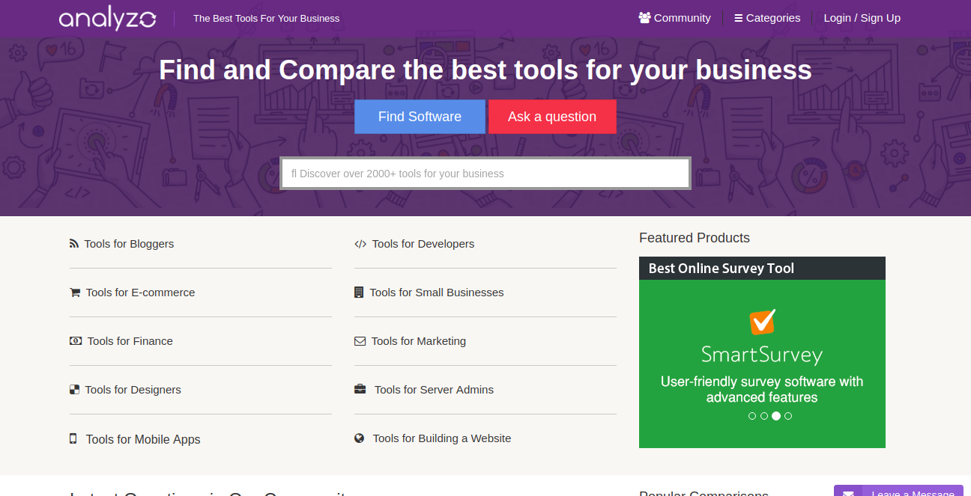
Task: Click the money icon beside Tools for Finance
Action: pyautogui.click(x=76, y=341)
